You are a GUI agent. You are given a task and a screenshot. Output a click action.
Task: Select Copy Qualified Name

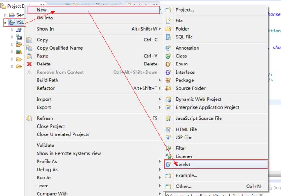pyautogui.click(x=93, y=48)
